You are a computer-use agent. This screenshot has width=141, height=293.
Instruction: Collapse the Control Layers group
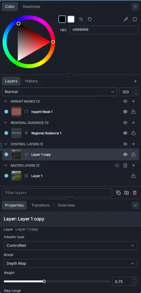coord(6,144)
